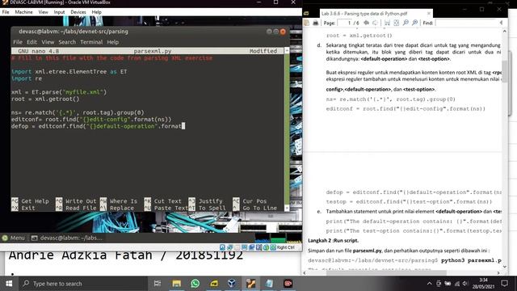
Task: Click the 'root = xml.getroot()' line in nano
Action: [45, 99]
